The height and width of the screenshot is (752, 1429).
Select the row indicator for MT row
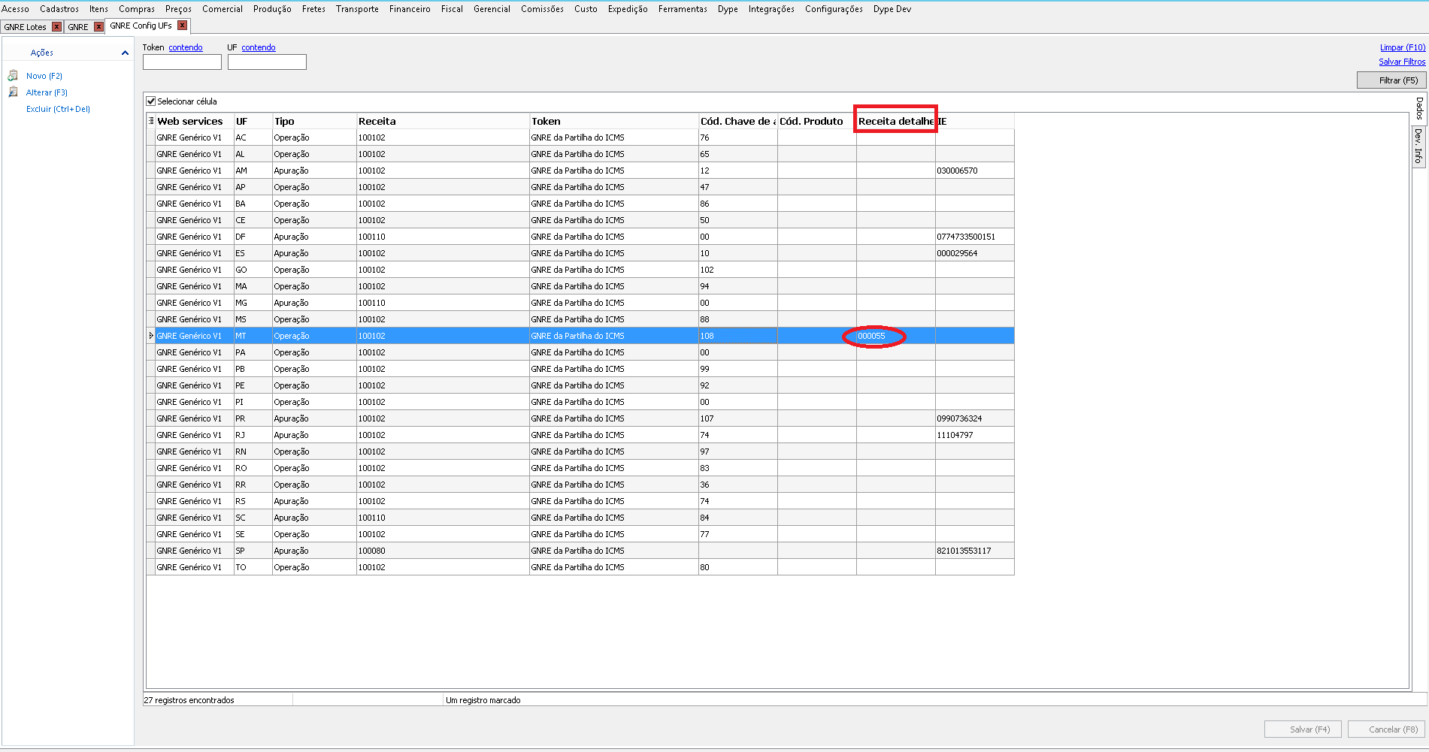[x=151, y=336]
